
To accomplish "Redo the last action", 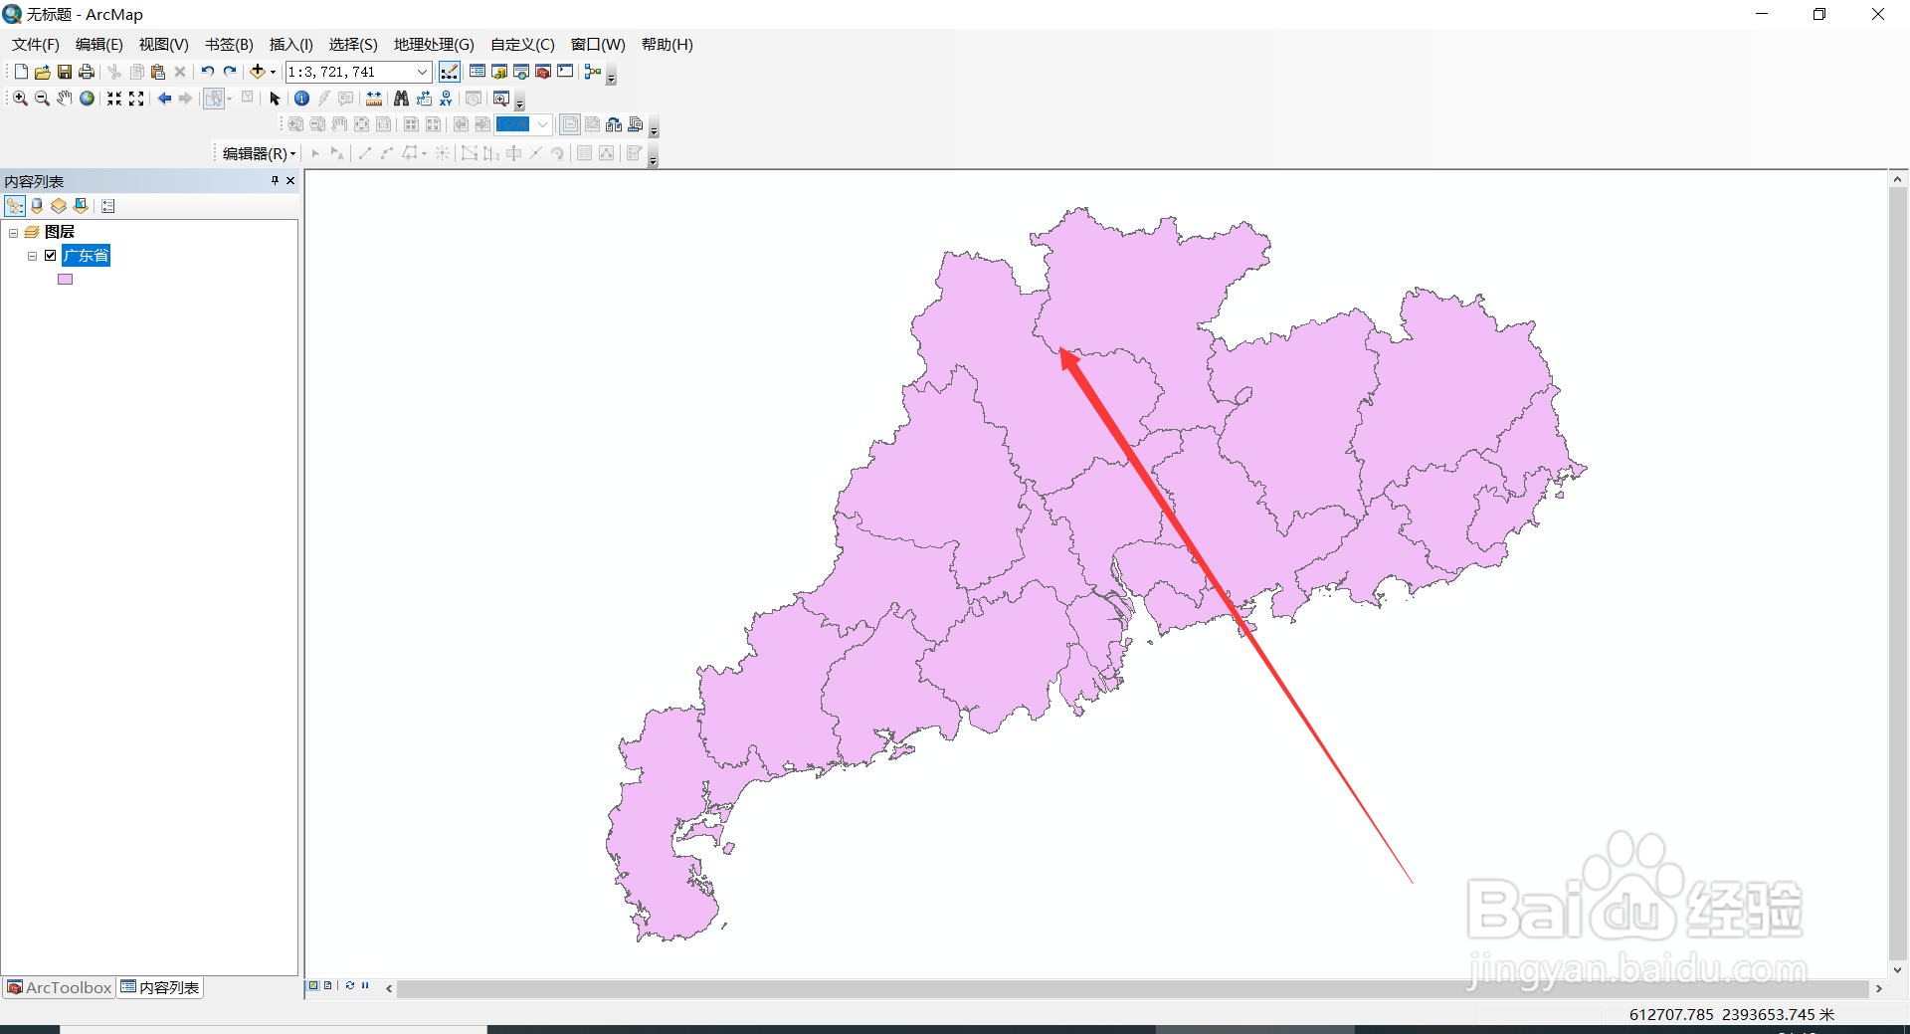I will (230, 72).
